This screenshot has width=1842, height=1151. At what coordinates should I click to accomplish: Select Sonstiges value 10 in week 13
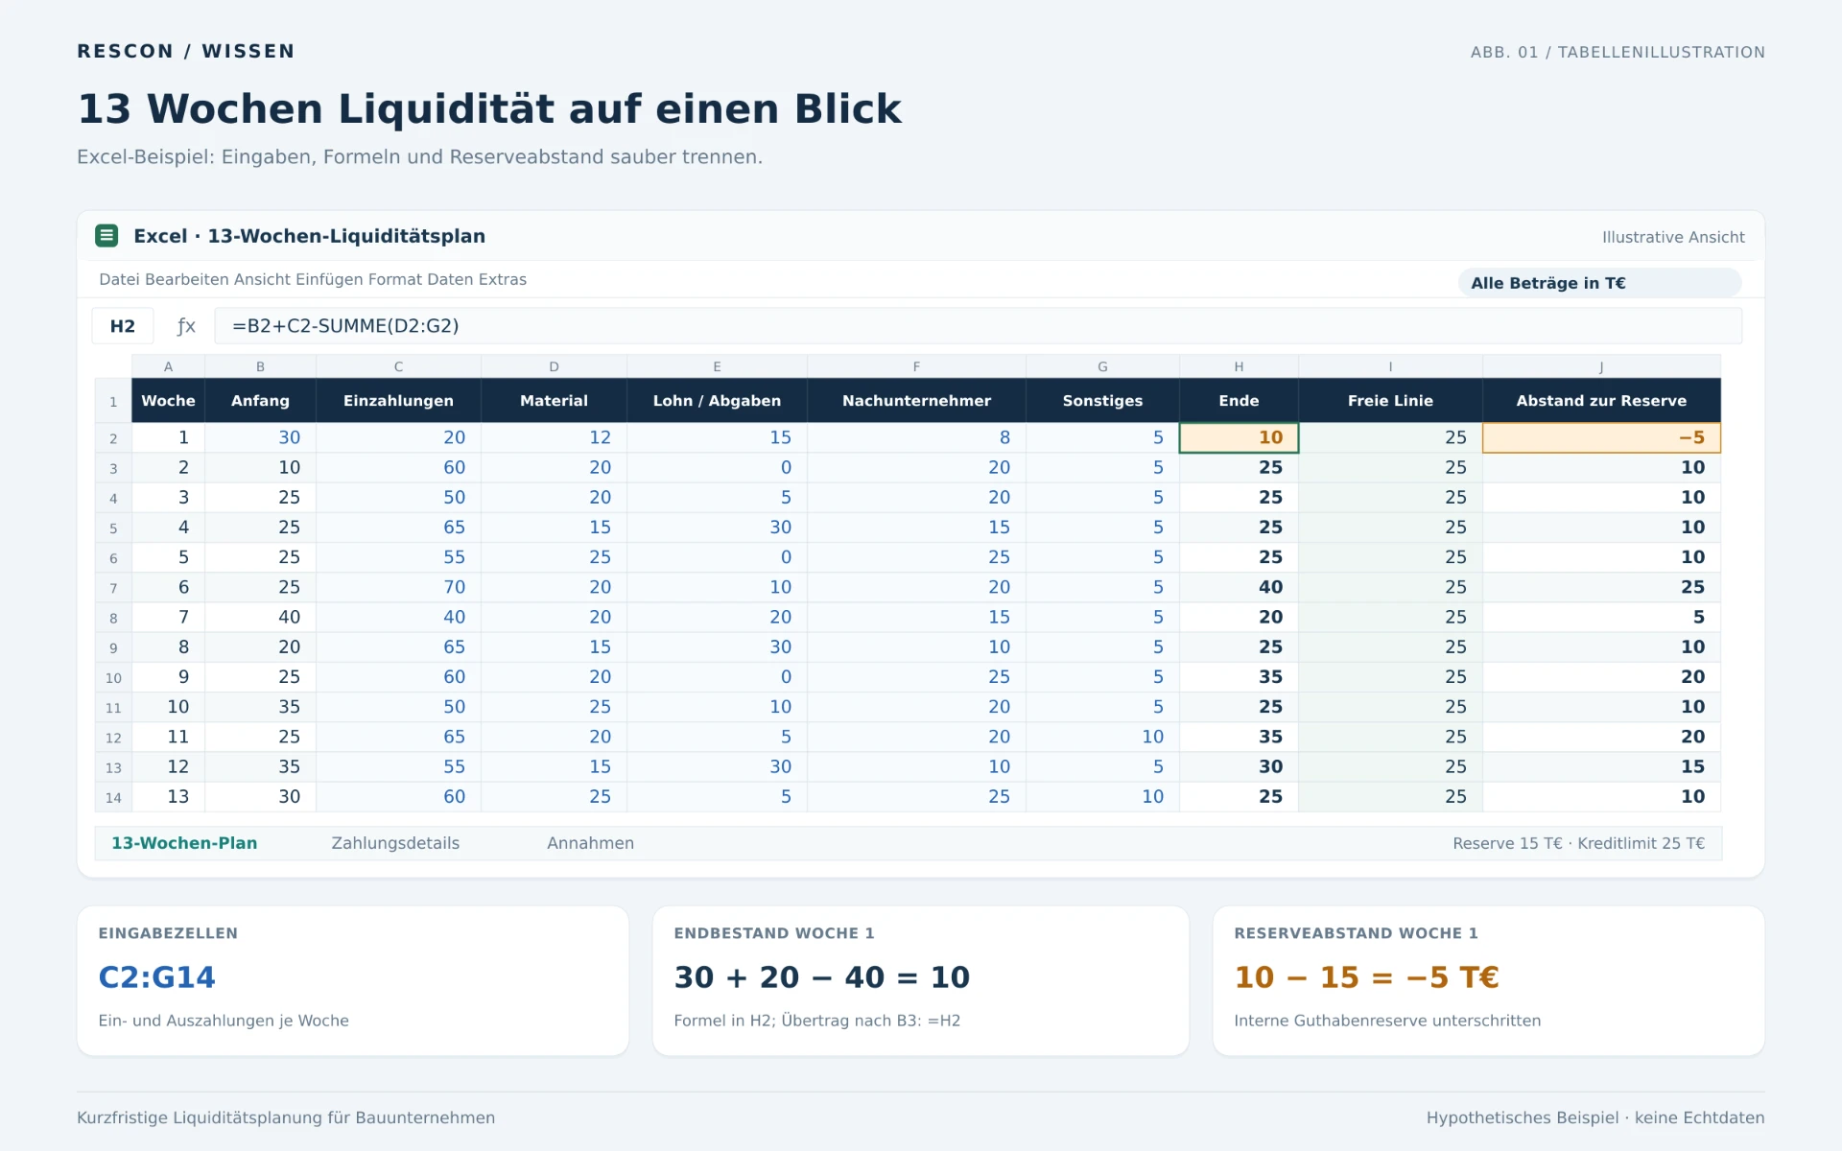(x=1102, y=796)
